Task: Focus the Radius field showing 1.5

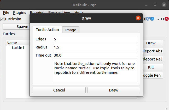Action: coord(95,47)
